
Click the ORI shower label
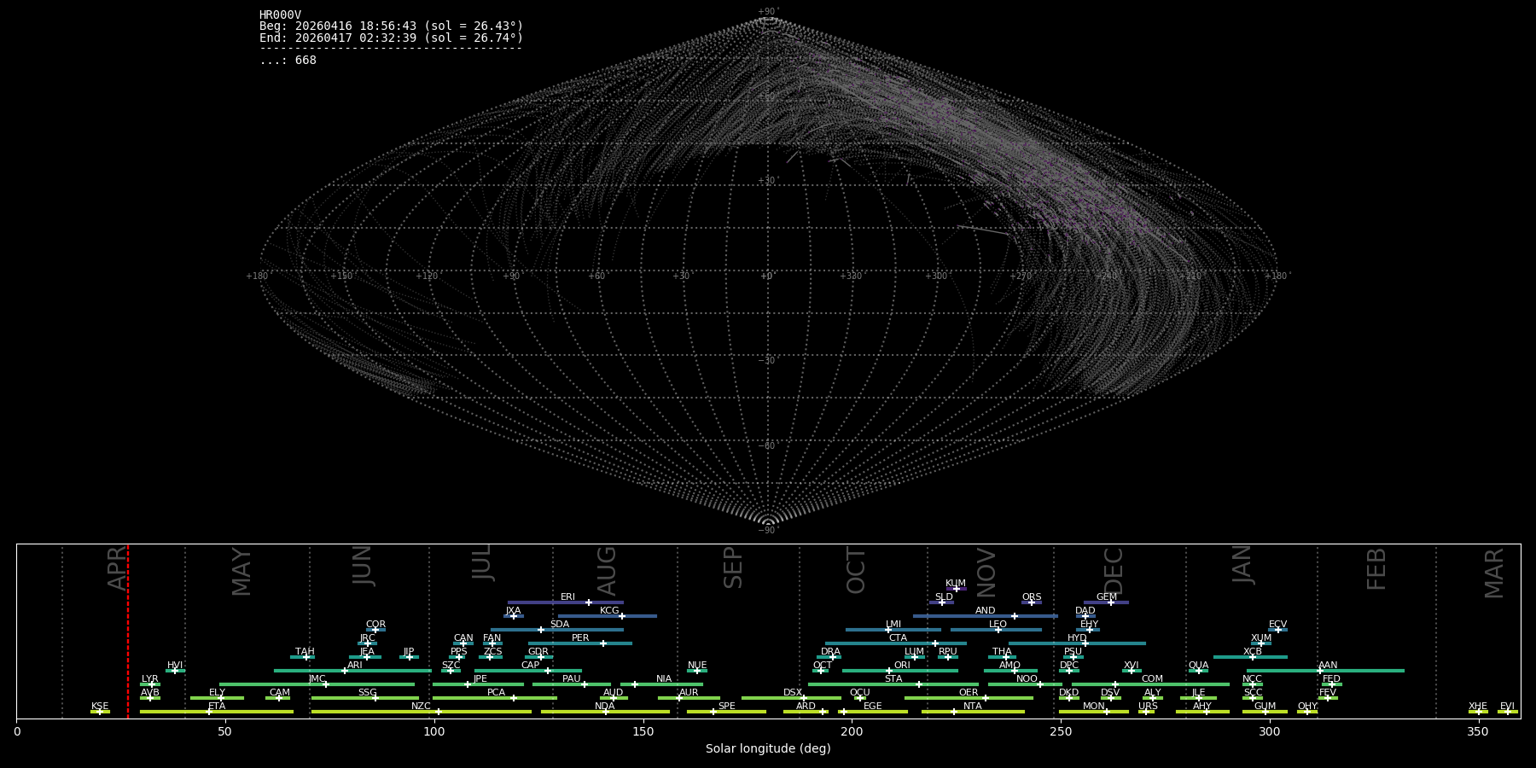902,666
